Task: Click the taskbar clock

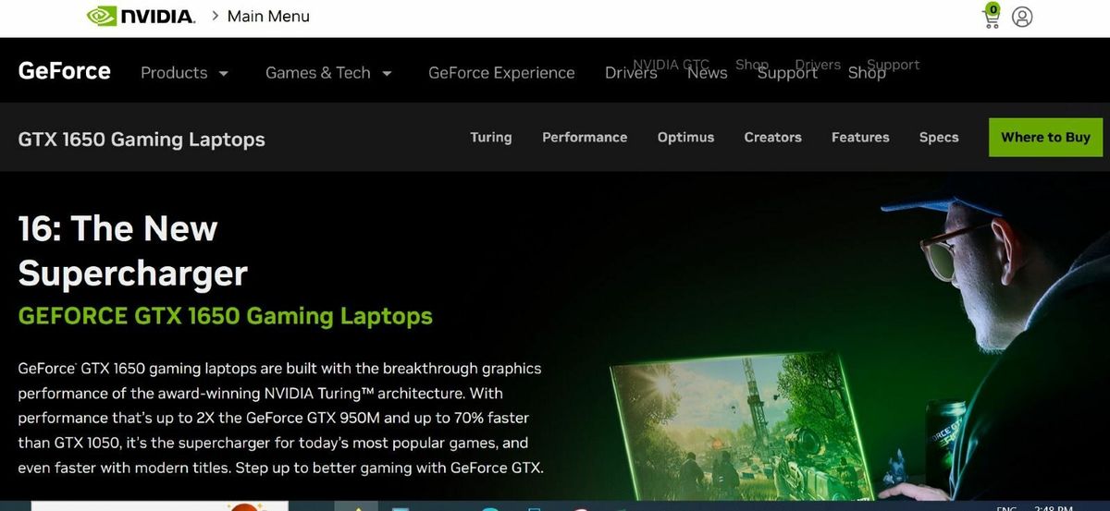Action: point(1054,507)
